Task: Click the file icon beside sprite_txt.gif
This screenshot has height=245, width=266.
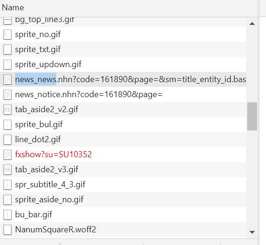Action: (x=8, y=50)
